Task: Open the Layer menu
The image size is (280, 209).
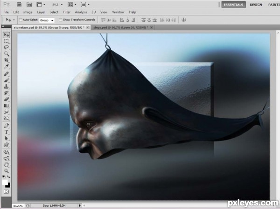Action: tap(41, 12)
